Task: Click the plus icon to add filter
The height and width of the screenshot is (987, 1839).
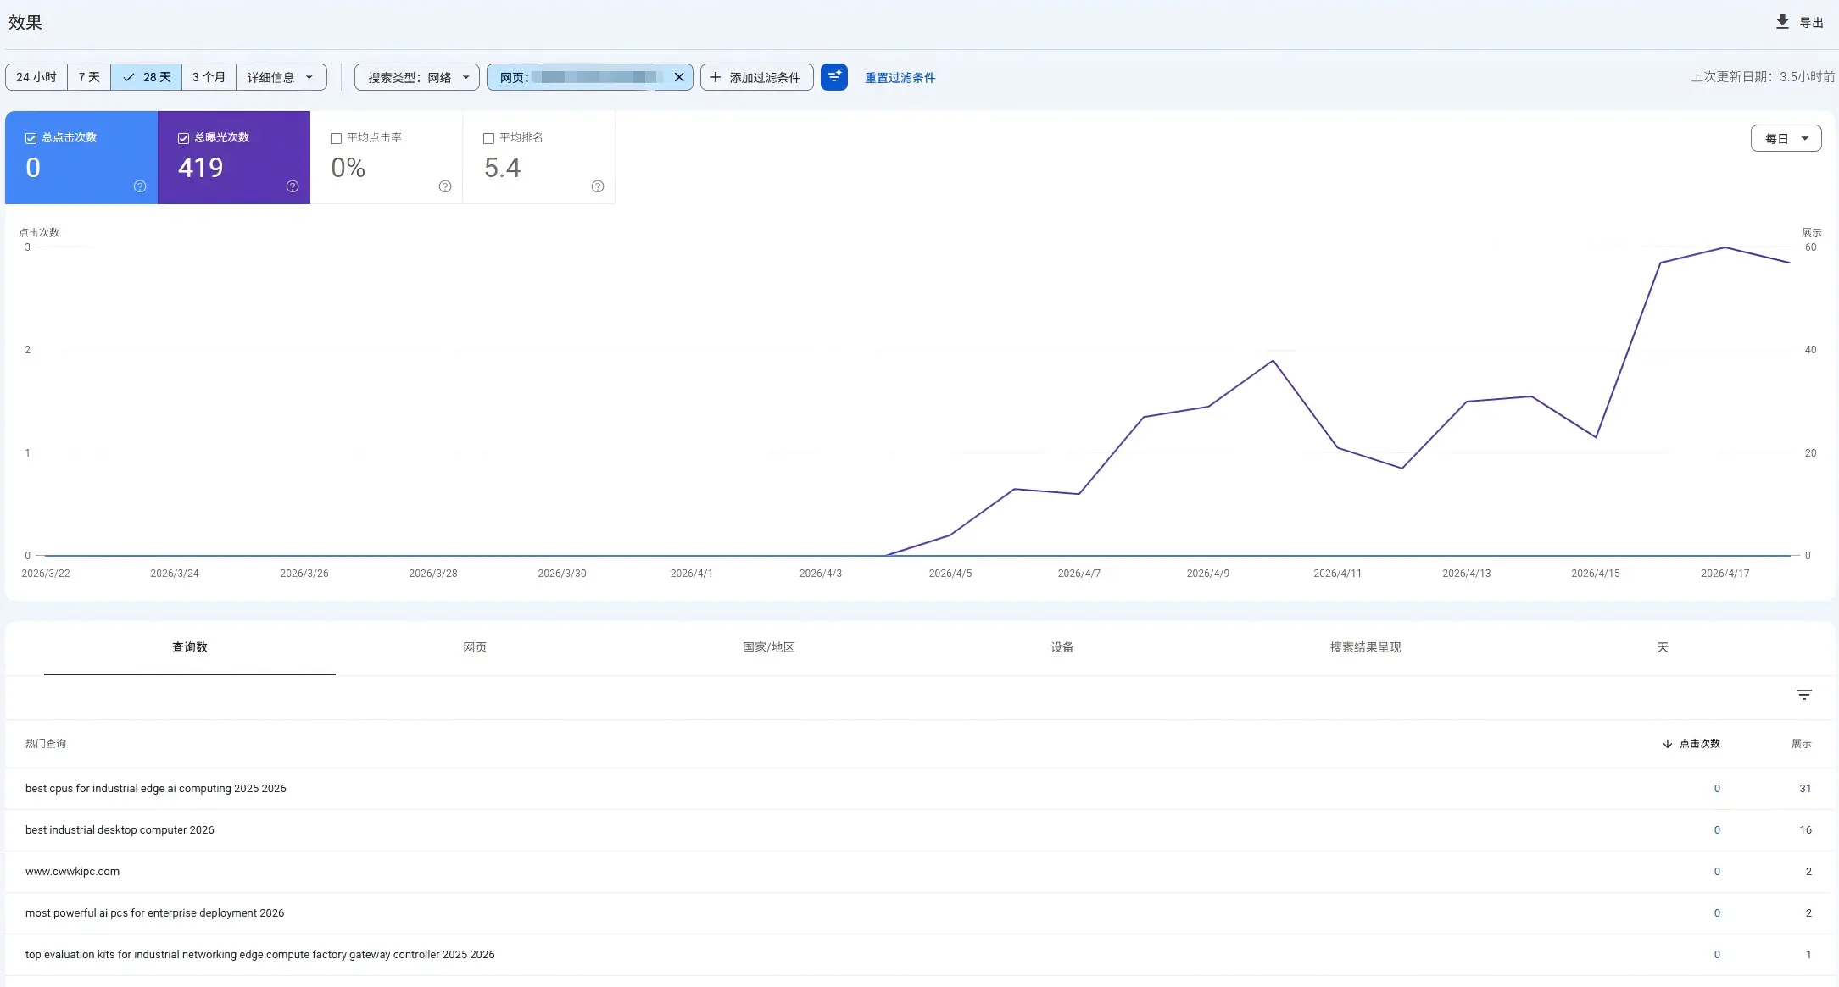Action: click(x=716, y=77)
